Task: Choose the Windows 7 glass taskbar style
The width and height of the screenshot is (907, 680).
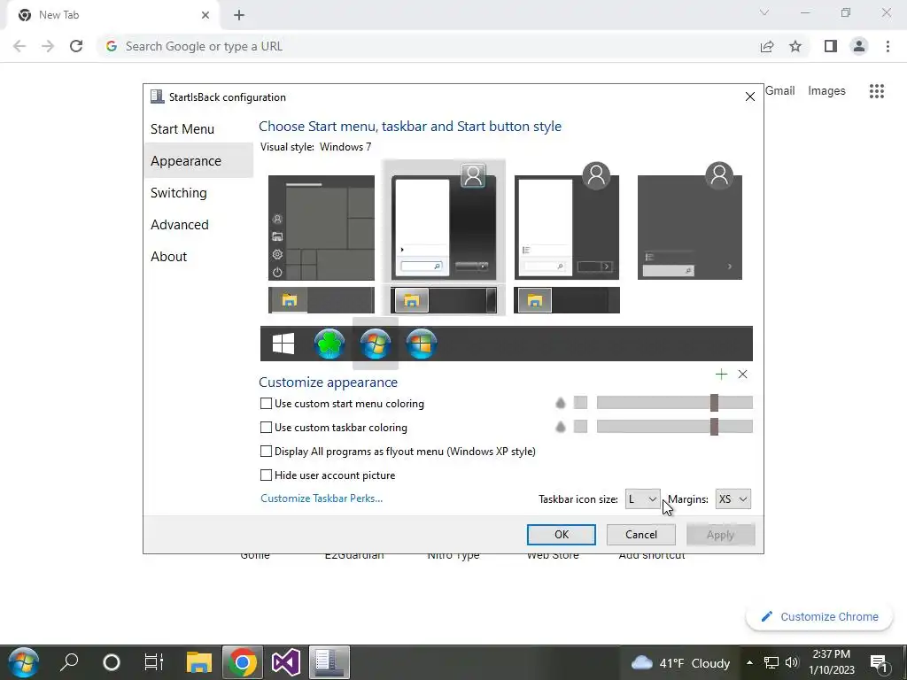Action: point(444,300)
